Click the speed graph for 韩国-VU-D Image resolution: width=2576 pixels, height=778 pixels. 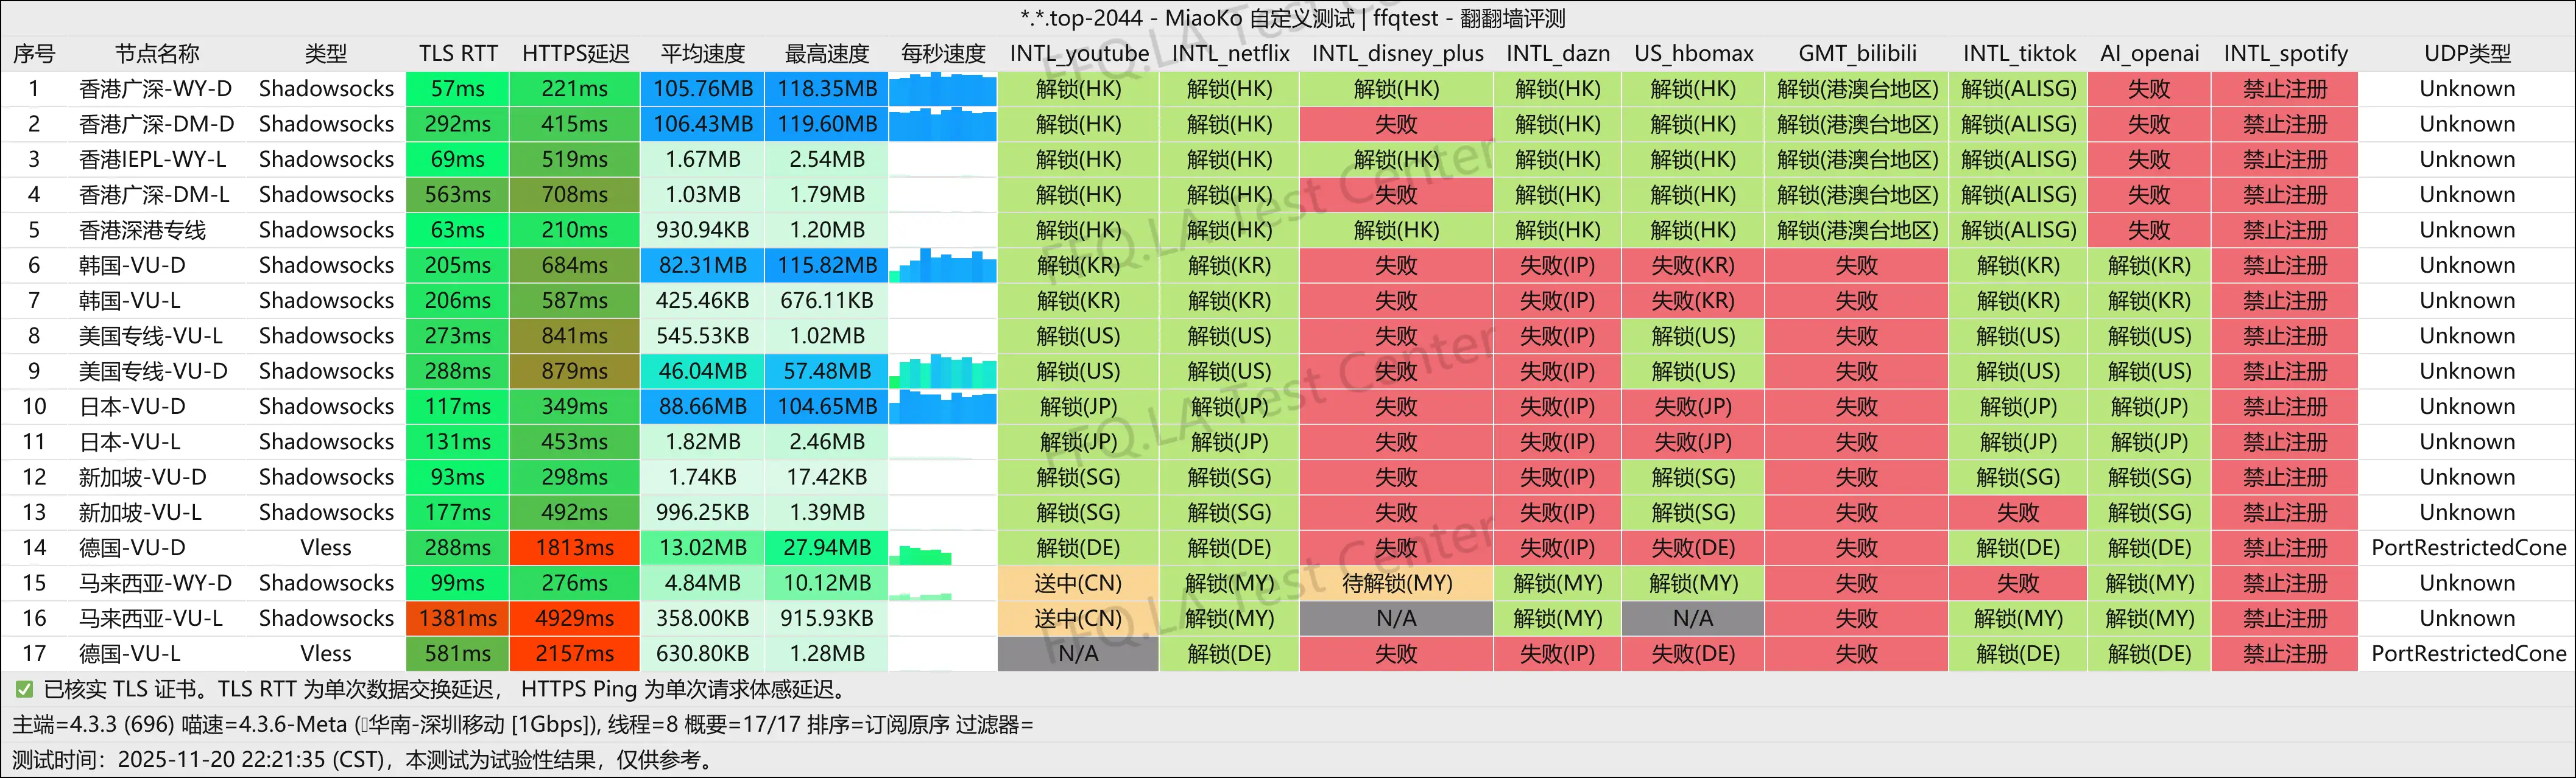(x=942, y=265)
